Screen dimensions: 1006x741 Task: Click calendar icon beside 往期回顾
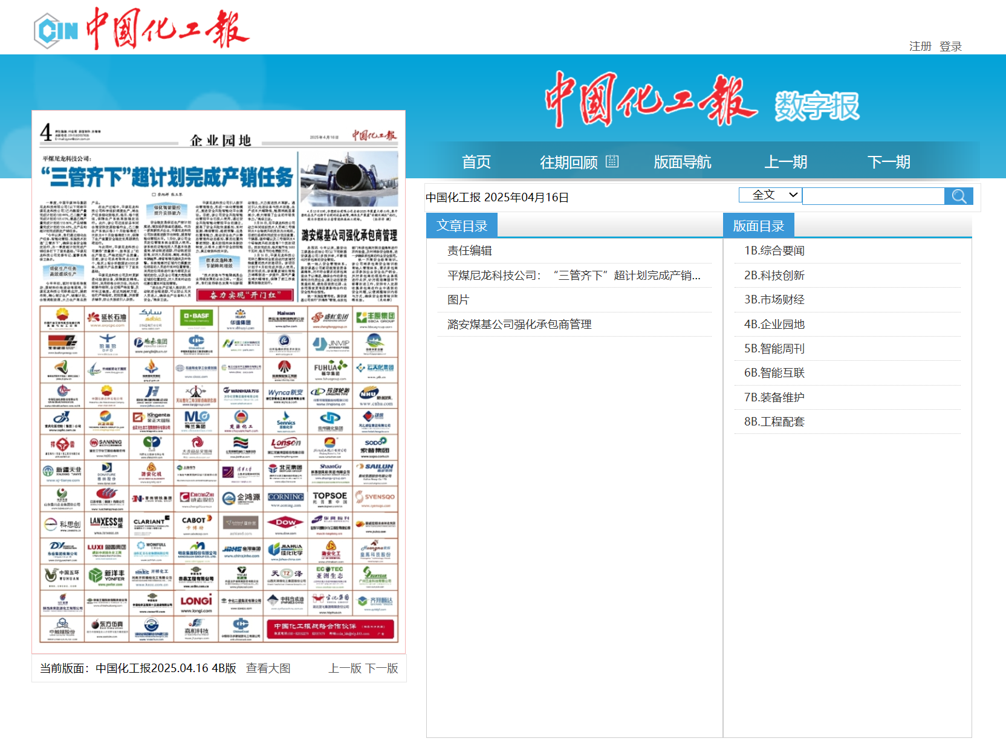[612, 161]
